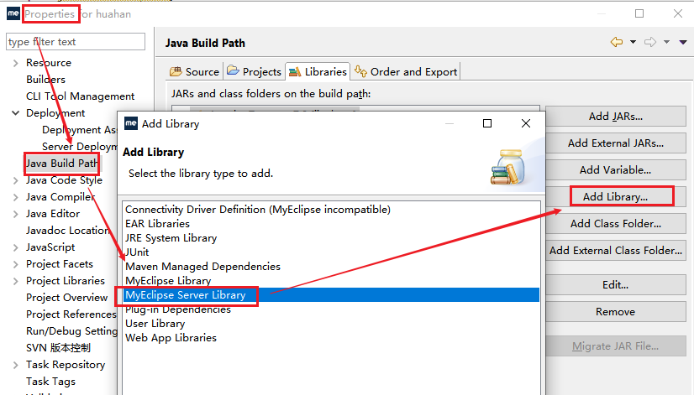694x395 pixels.
Task: Expand the Project Libraries node
Action: click(16, 282)
